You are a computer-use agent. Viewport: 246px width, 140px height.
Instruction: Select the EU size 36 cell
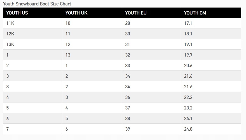(x=128, y=97)
